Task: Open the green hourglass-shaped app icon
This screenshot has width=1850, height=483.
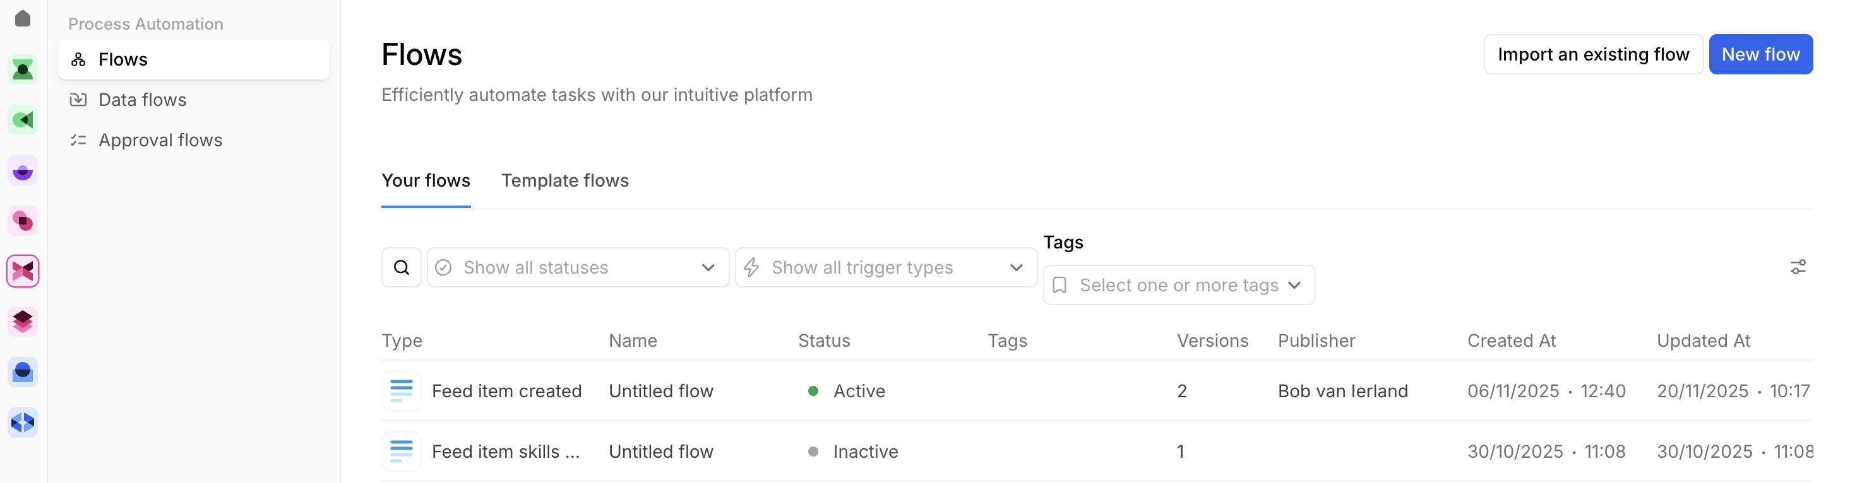Action: [x=23, y=69]
